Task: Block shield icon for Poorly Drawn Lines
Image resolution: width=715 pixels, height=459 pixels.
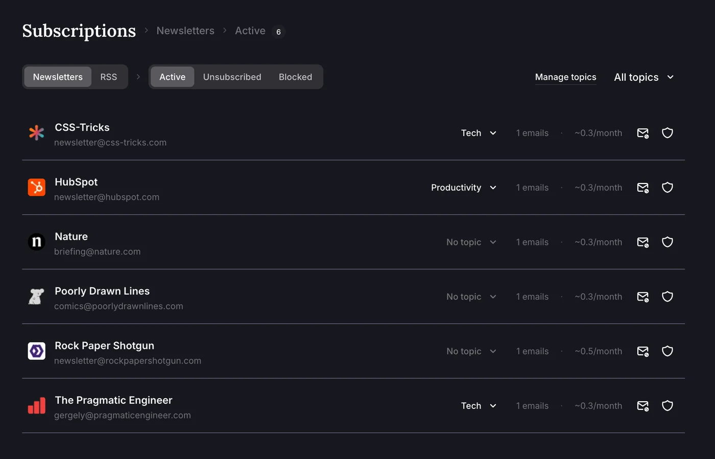Action: (668, 296)
